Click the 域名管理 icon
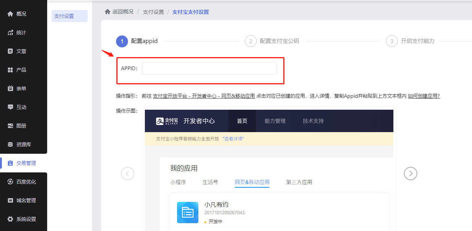 [10, 200]
